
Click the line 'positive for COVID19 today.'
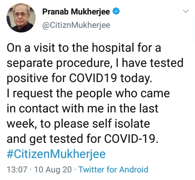79,78
